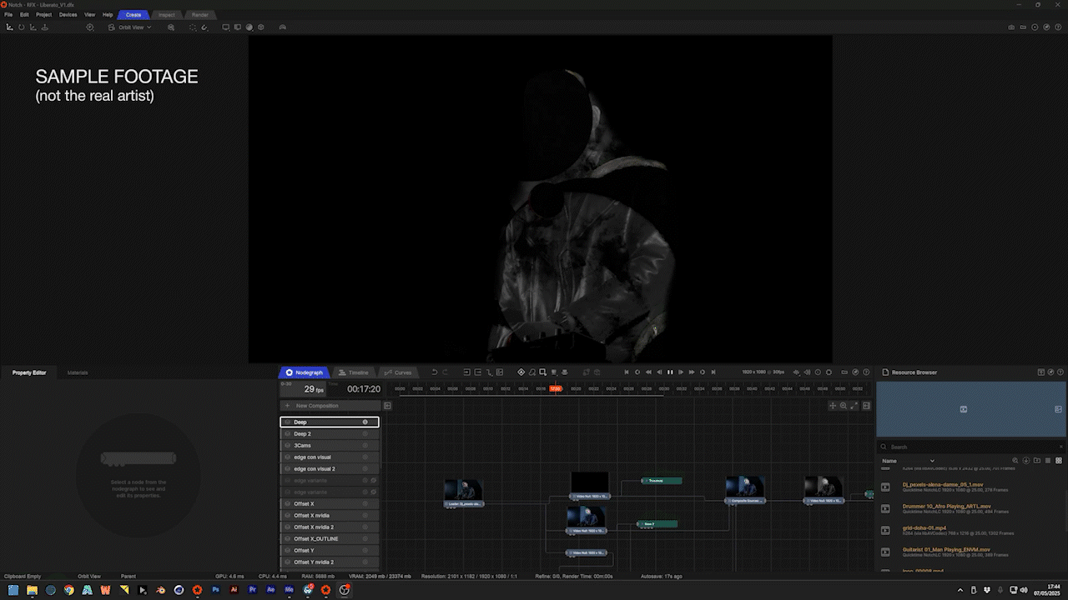Click the zoom icon in nodegraph corner
Image resolution: width=1068 pixels, height=600 pixels.
pyautogui.click(x=844, y=406)
